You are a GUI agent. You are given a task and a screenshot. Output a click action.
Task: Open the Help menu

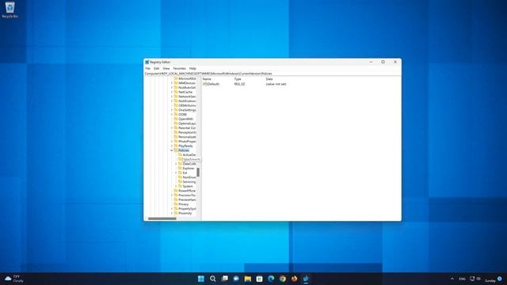[x=193, y=69]
